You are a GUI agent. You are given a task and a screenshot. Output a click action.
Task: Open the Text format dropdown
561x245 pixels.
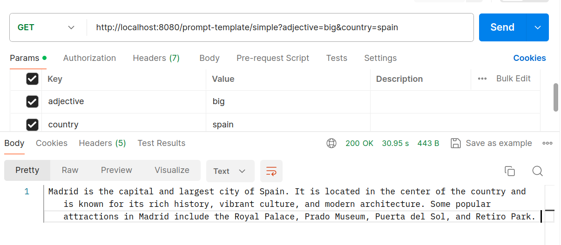pos(230,171)
